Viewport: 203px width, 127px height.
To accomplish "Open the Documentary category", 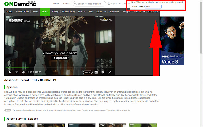I will click(x=69, y=12).
